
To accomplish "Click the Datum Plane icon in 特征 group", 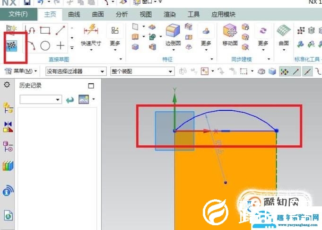I will click(135, 27).
